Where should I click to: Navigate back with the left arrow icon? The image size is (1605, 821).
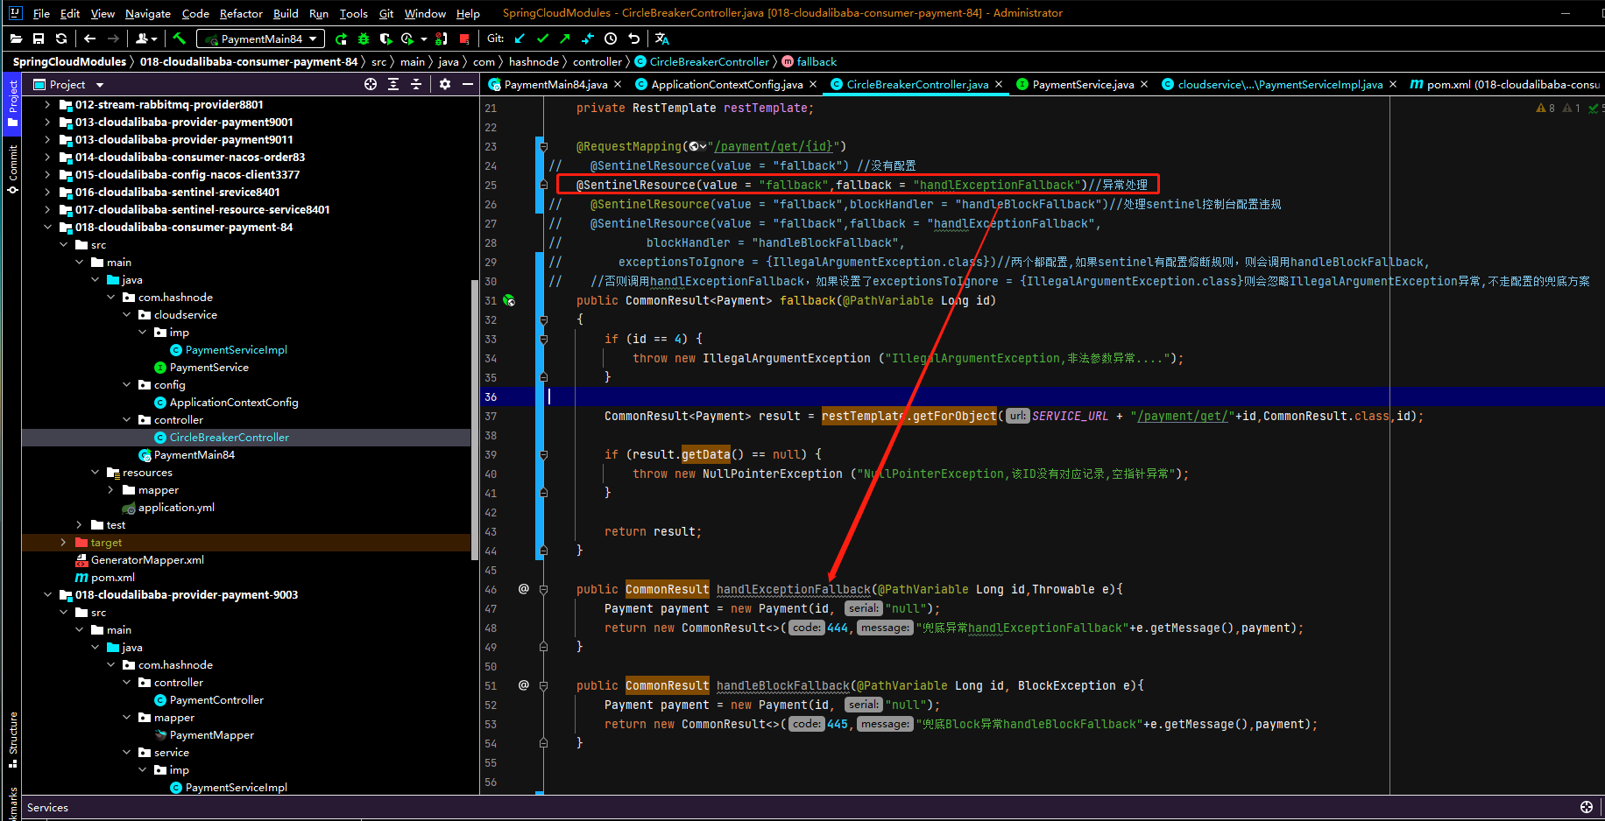89,39
